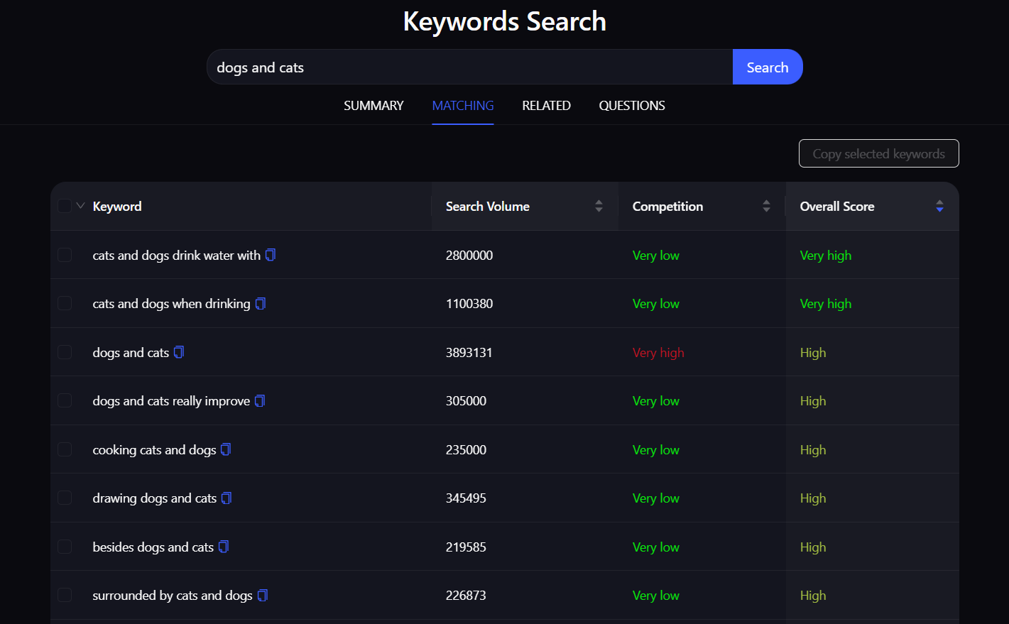Click 'Very high' score for drink water row
Viewport: 1009px width, 624px height.
coord(826,256)
